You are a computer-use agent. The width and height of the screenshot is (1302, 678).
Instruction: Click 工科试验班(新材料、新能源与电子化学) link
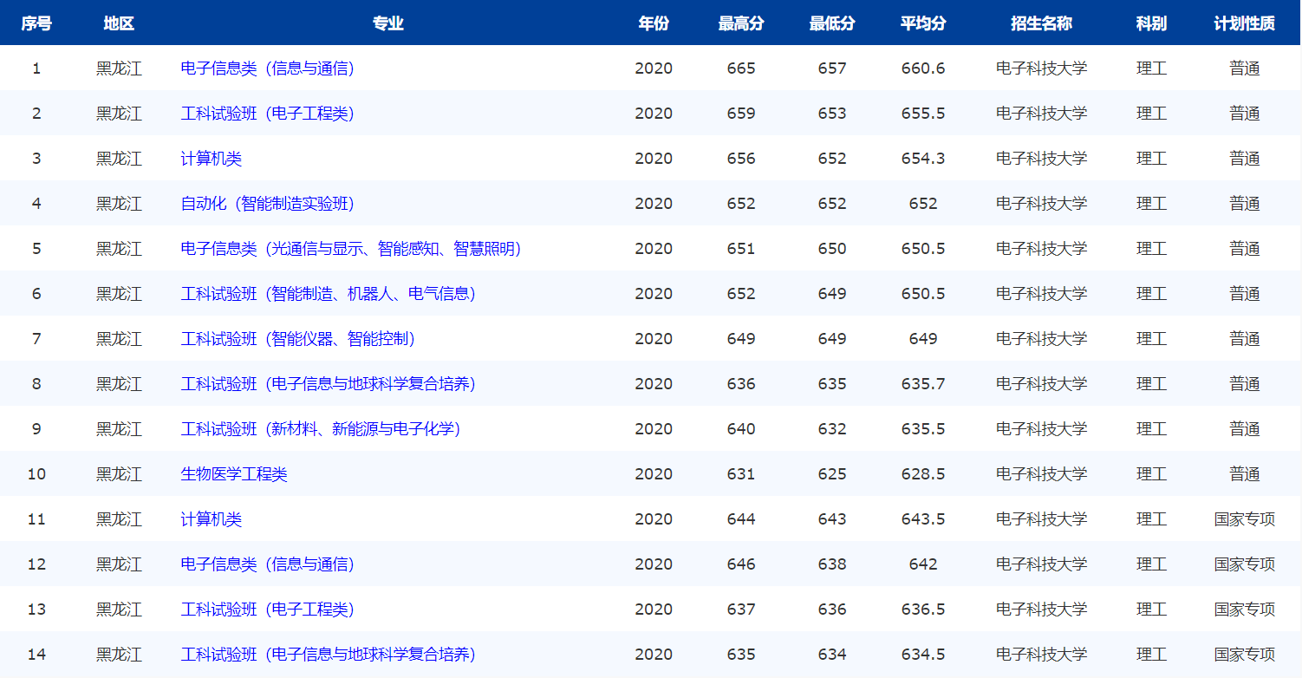[x=321, y=428]
